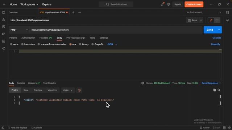Open the APIs sidebar icon
This screenshot has height=130, width=232.
point(4,19)
